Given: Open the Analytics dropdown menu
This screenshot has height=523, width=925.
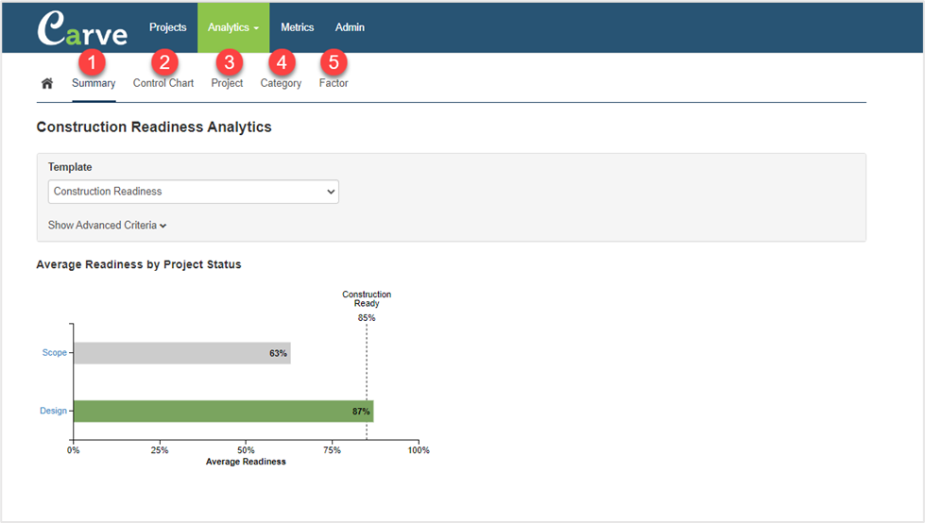Looking at the screenshot, I should tap(233, 27).
